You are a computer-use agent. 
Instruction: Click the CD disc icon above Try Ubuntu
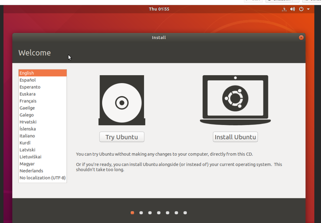click(122, 100)
